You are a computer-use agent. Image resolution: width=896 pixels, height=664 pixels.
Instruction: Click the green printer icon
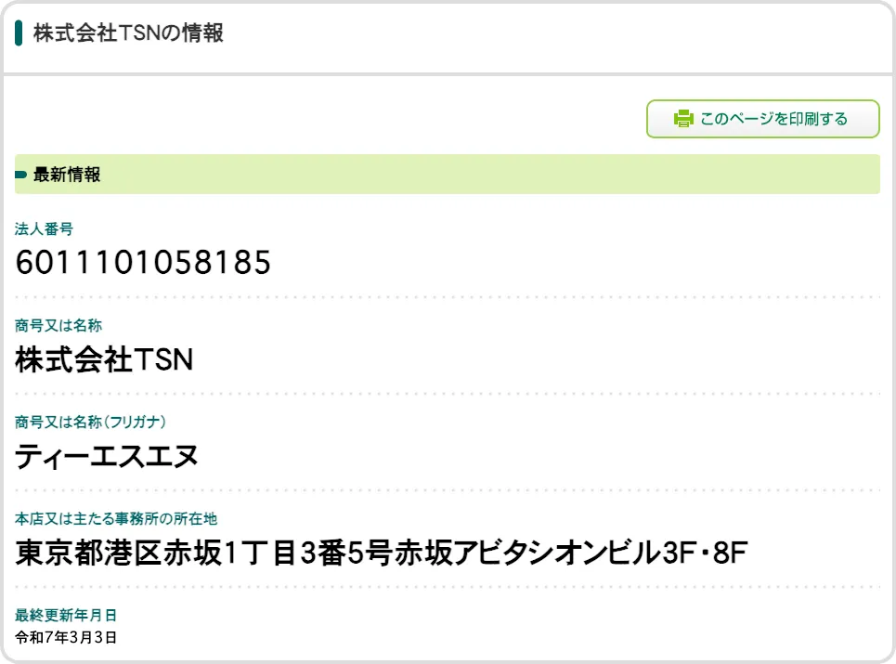point(683,119)
